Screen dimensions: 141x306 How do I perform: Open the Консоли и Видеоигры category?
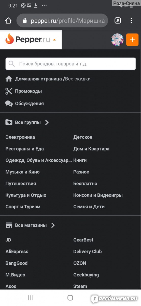(x=98, y=195)
